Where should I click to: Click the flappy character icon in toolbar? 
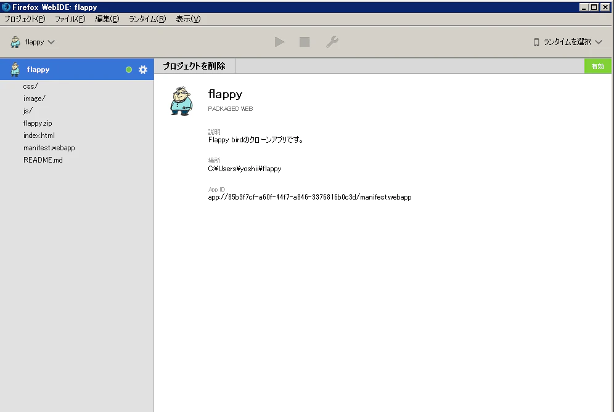tap(15, 42)
